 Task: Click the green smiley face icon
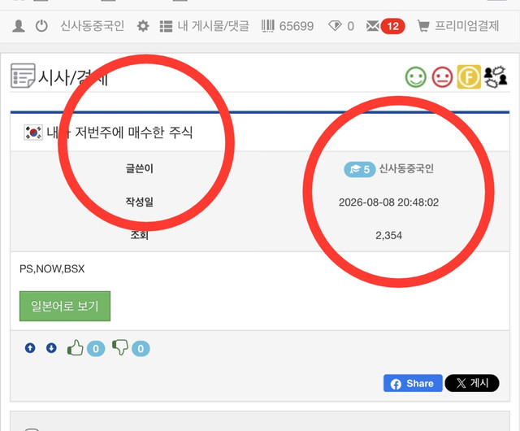(x=415, y=77)
